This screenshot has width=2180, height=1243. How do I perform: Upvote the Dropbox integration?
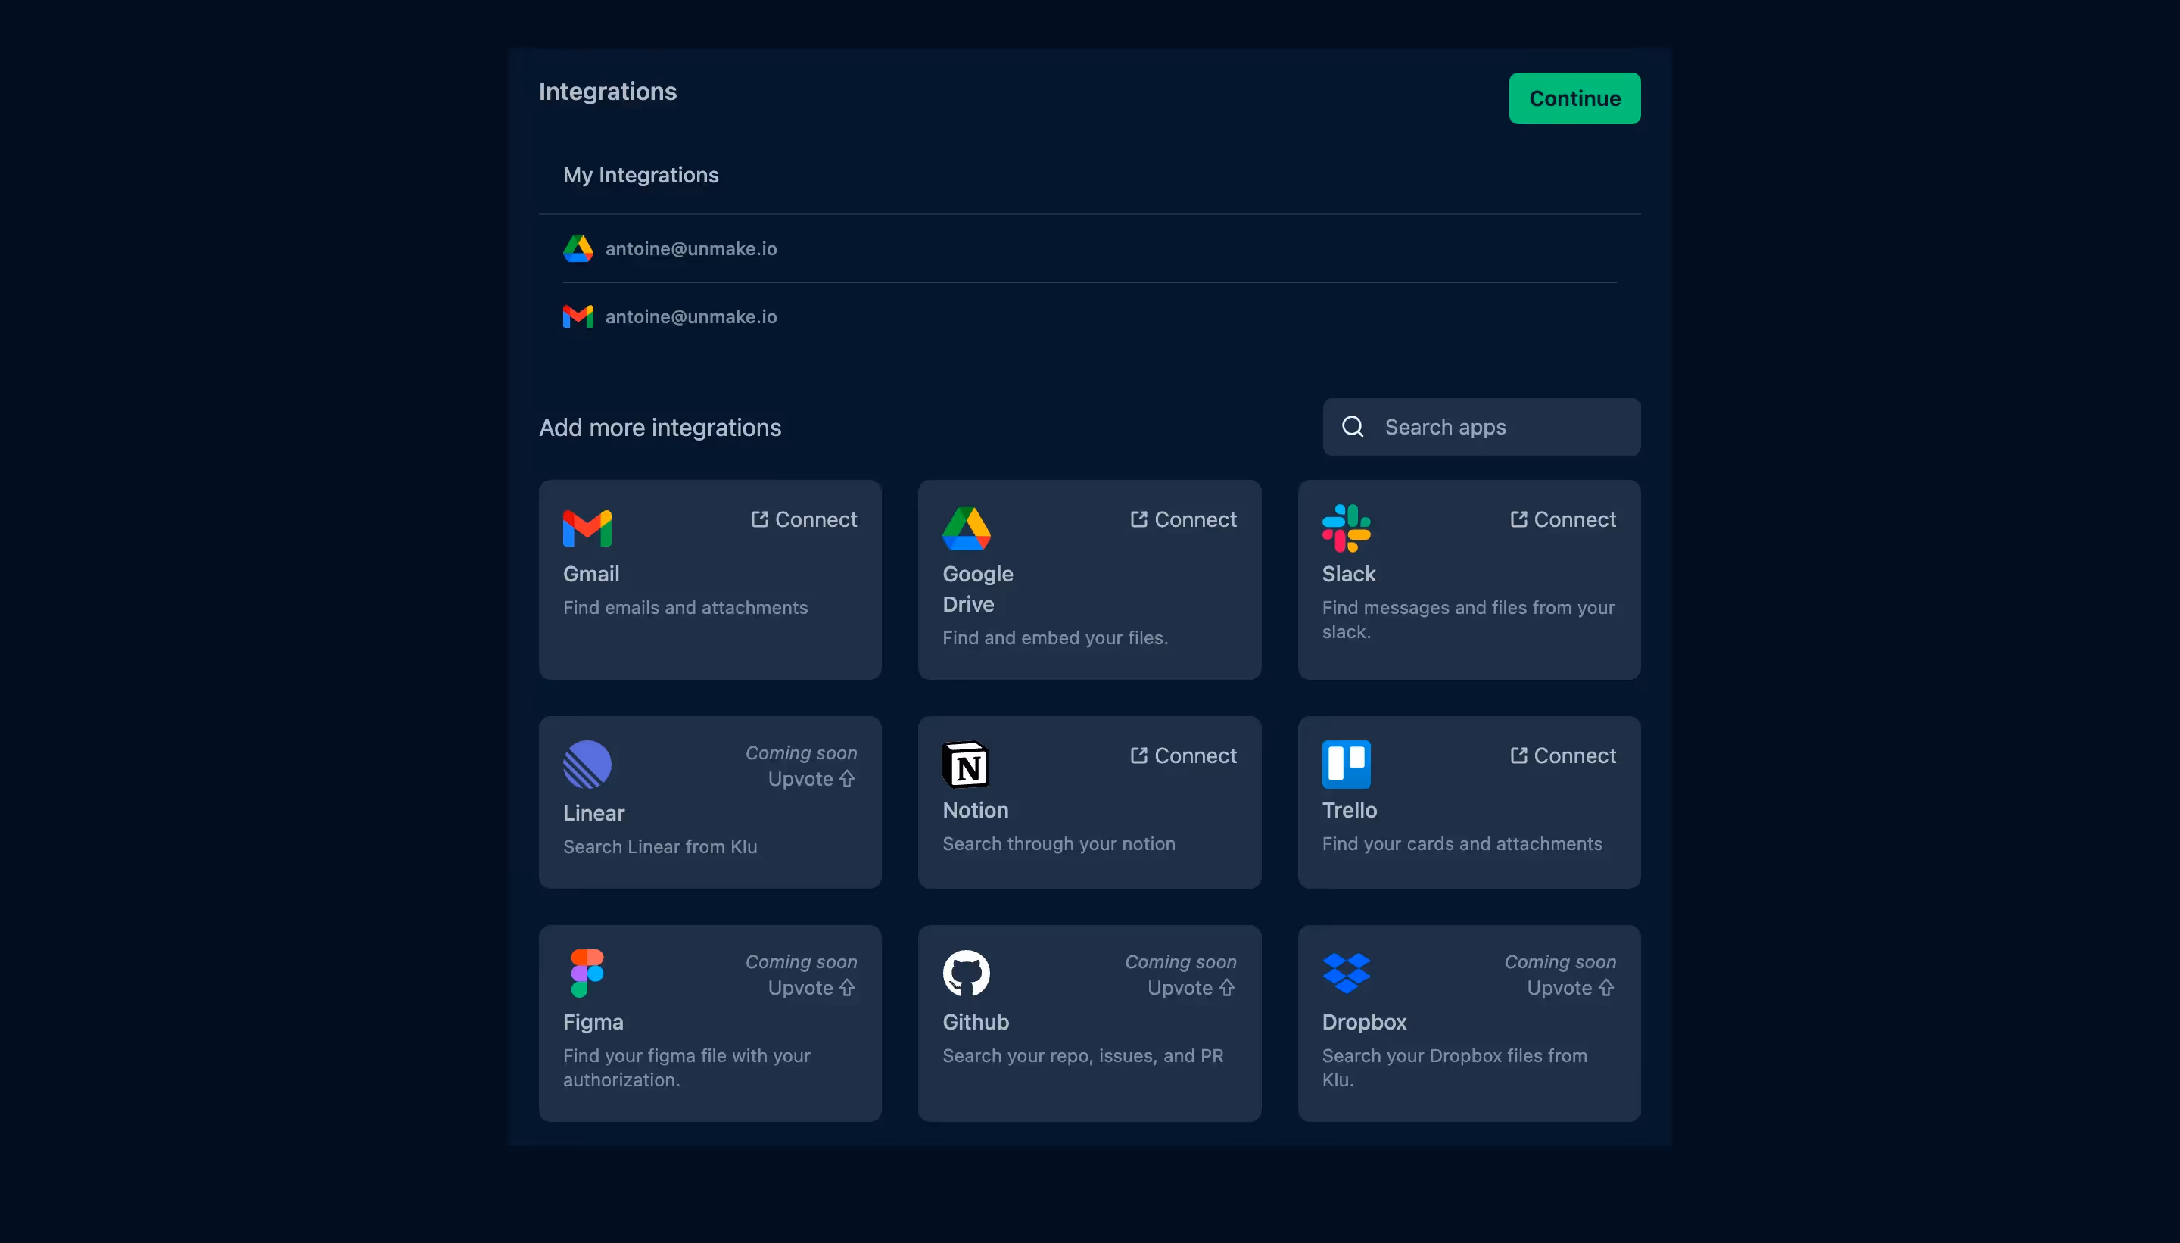point(1569,987)
